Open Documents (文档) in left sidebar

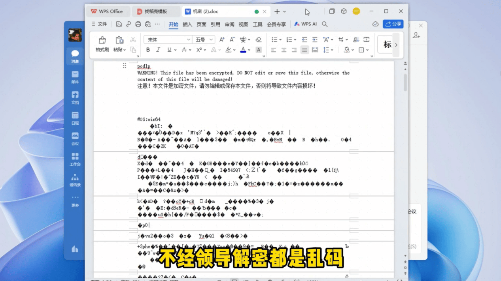[x=75, y=97]
